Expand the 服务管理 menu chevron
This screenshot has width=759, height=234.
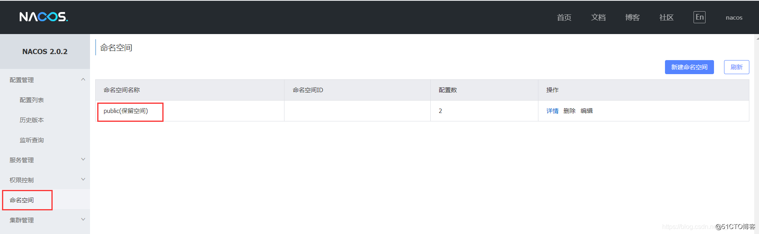point(83,159)
